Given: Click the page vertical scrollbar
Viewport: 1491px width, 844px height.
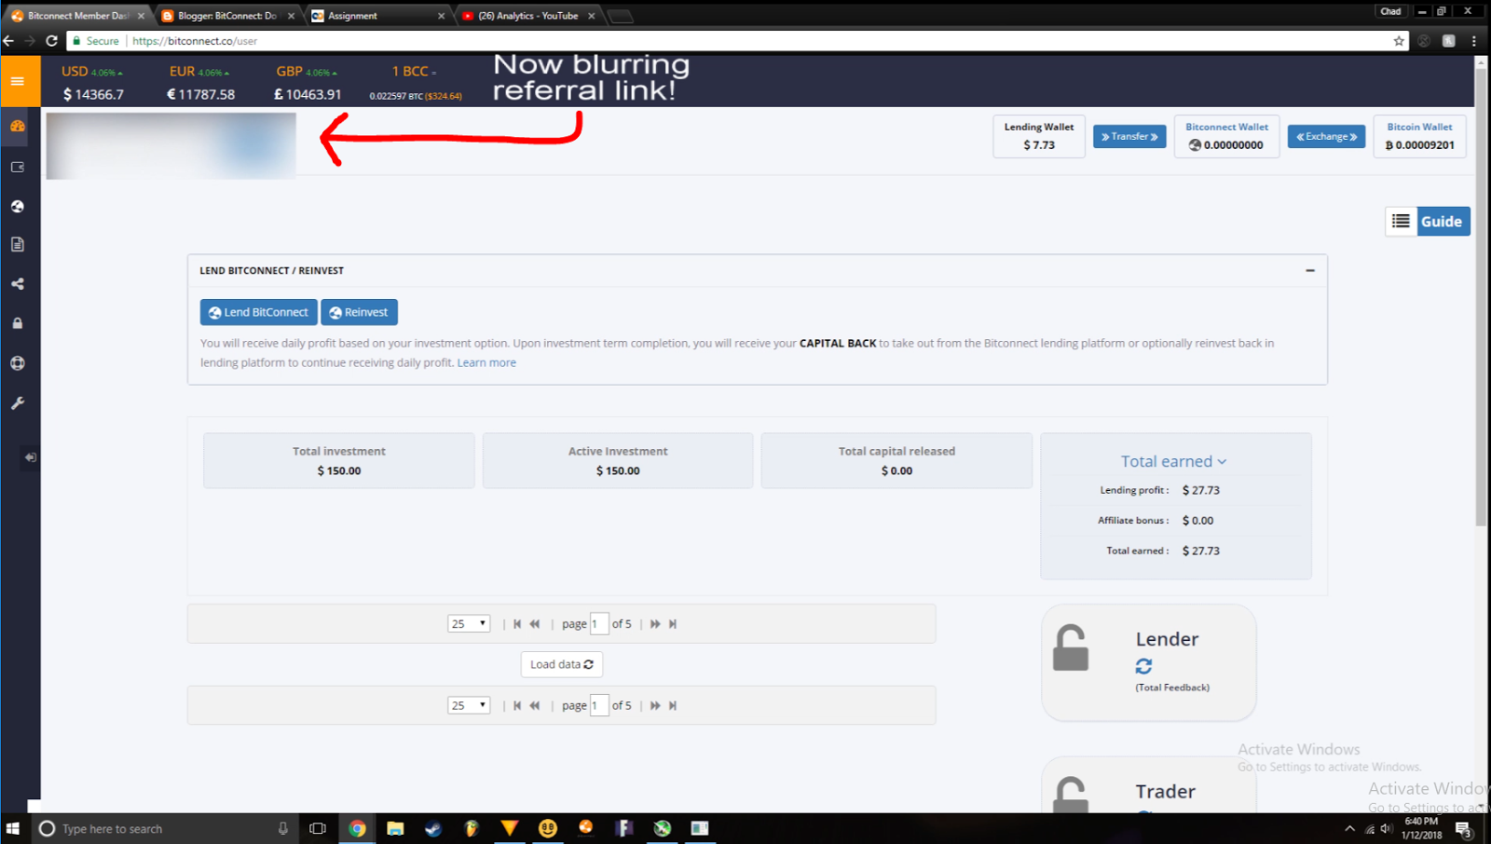Looking at the screenshot, I should pos(1481,298).
